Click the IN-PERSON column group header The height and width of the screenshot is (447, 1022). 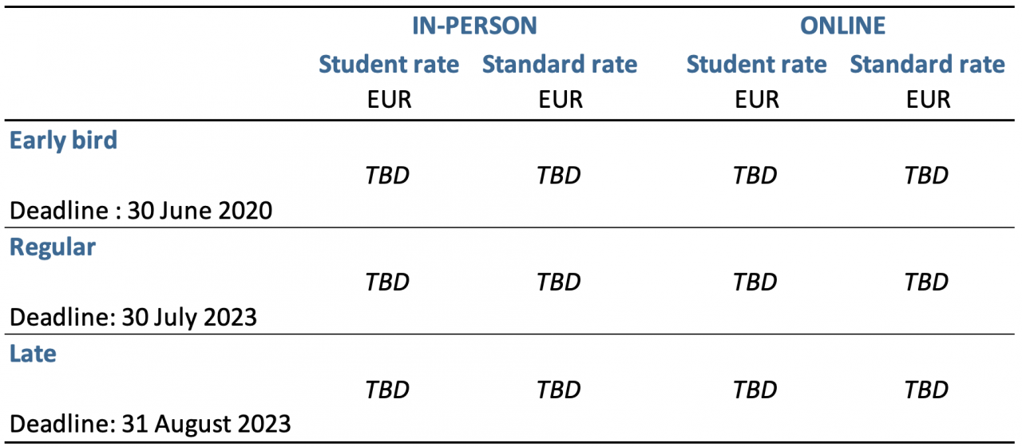pos(474,26)
